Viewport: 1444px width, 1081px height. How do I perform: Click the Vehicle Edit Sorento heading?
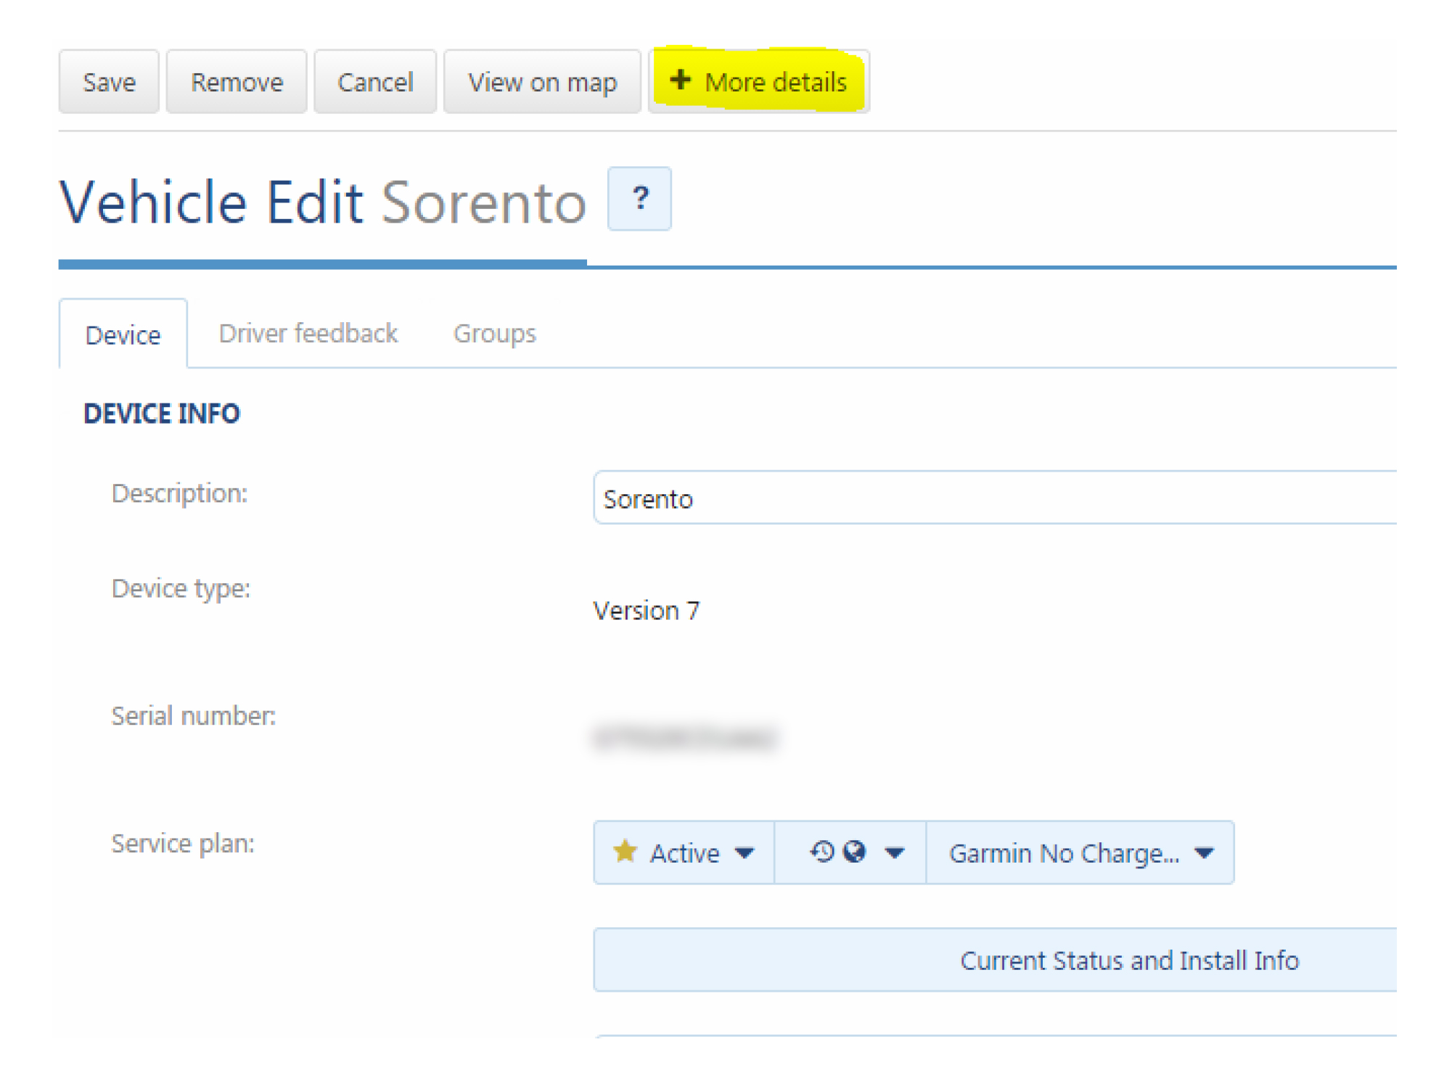pos(322,202)
